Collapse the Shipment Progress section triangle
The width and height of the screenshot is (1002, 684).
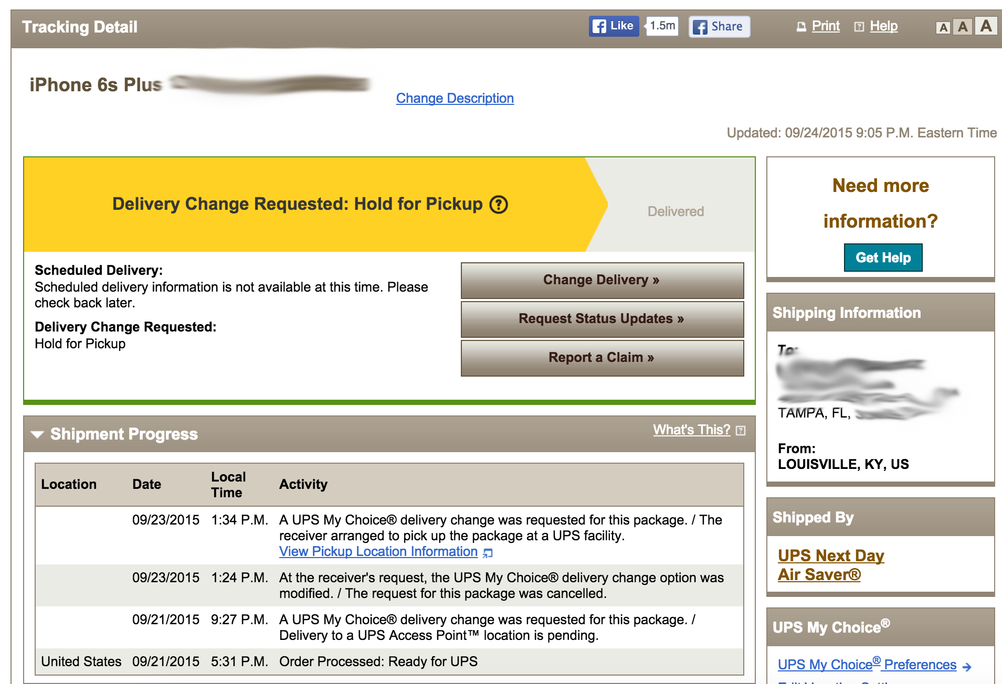tap(37, 434)
